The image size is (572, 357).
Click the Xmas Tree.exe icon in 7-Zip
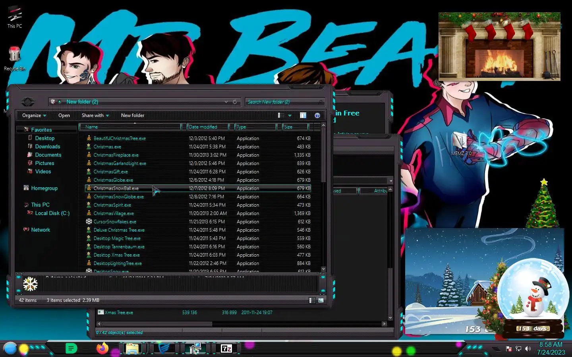click(x=101, y=312)
